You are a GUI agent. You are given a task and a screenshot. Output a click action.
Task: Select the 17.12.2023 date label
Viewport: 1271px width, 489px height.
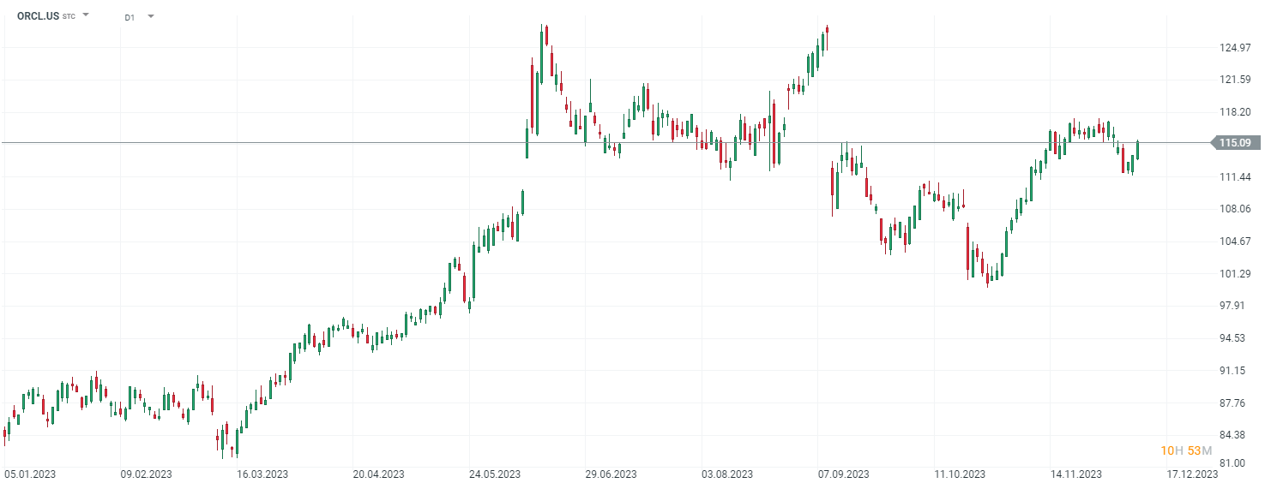coord(1193,474)
